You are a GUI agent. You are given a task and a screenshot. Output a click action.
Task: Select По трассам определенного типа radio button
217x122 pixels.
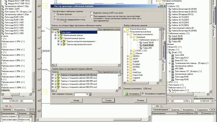55,20
